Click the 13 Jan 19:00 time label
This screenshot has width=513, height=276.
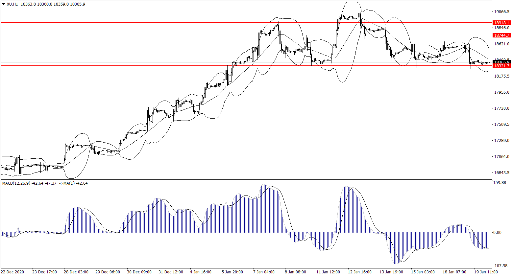point(391,272)
